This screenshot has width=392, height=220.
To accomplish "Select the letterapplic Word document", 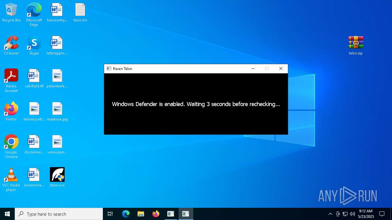I will click(57, 46).
